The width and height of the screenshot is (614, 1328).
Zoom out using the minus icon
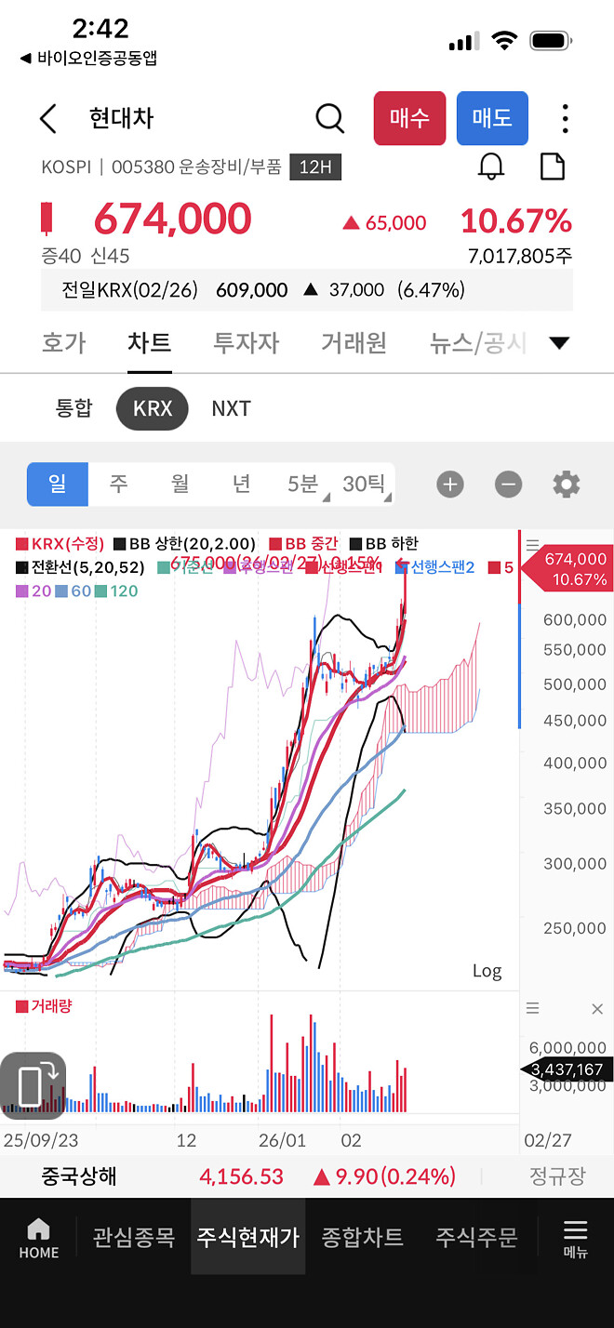508,484
